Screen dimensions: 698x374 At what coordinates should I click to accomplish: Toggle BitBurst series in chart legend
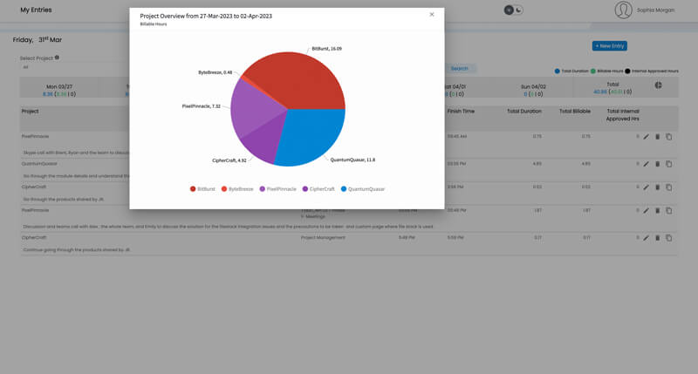(202, 188)
